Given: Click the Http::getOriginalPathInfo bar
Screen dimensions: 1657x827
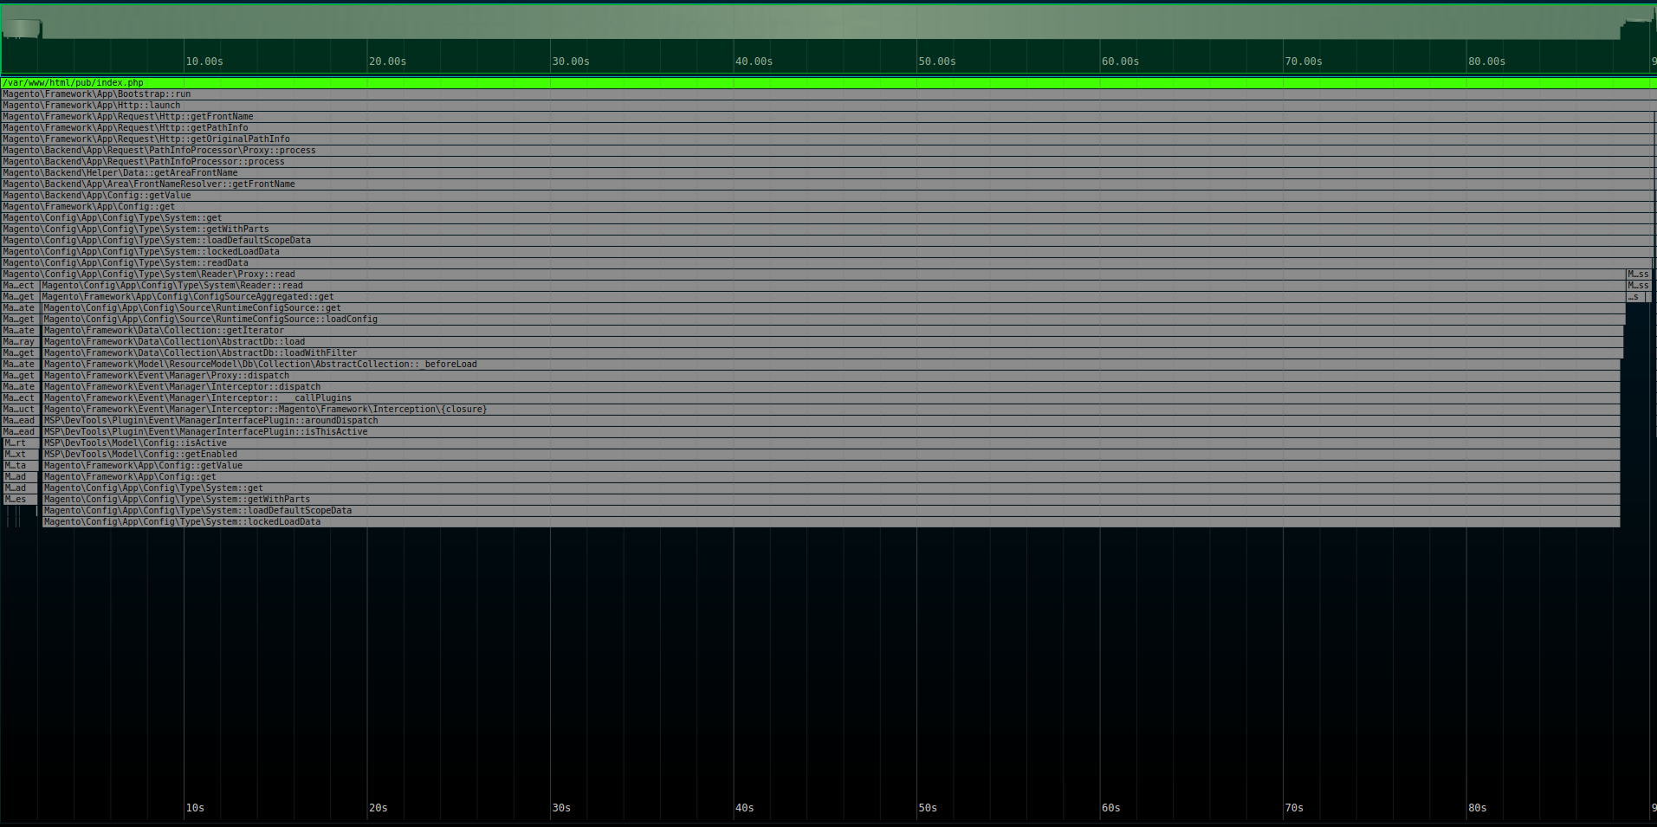Looking at the screenshot, I should [x=827, y=139].
